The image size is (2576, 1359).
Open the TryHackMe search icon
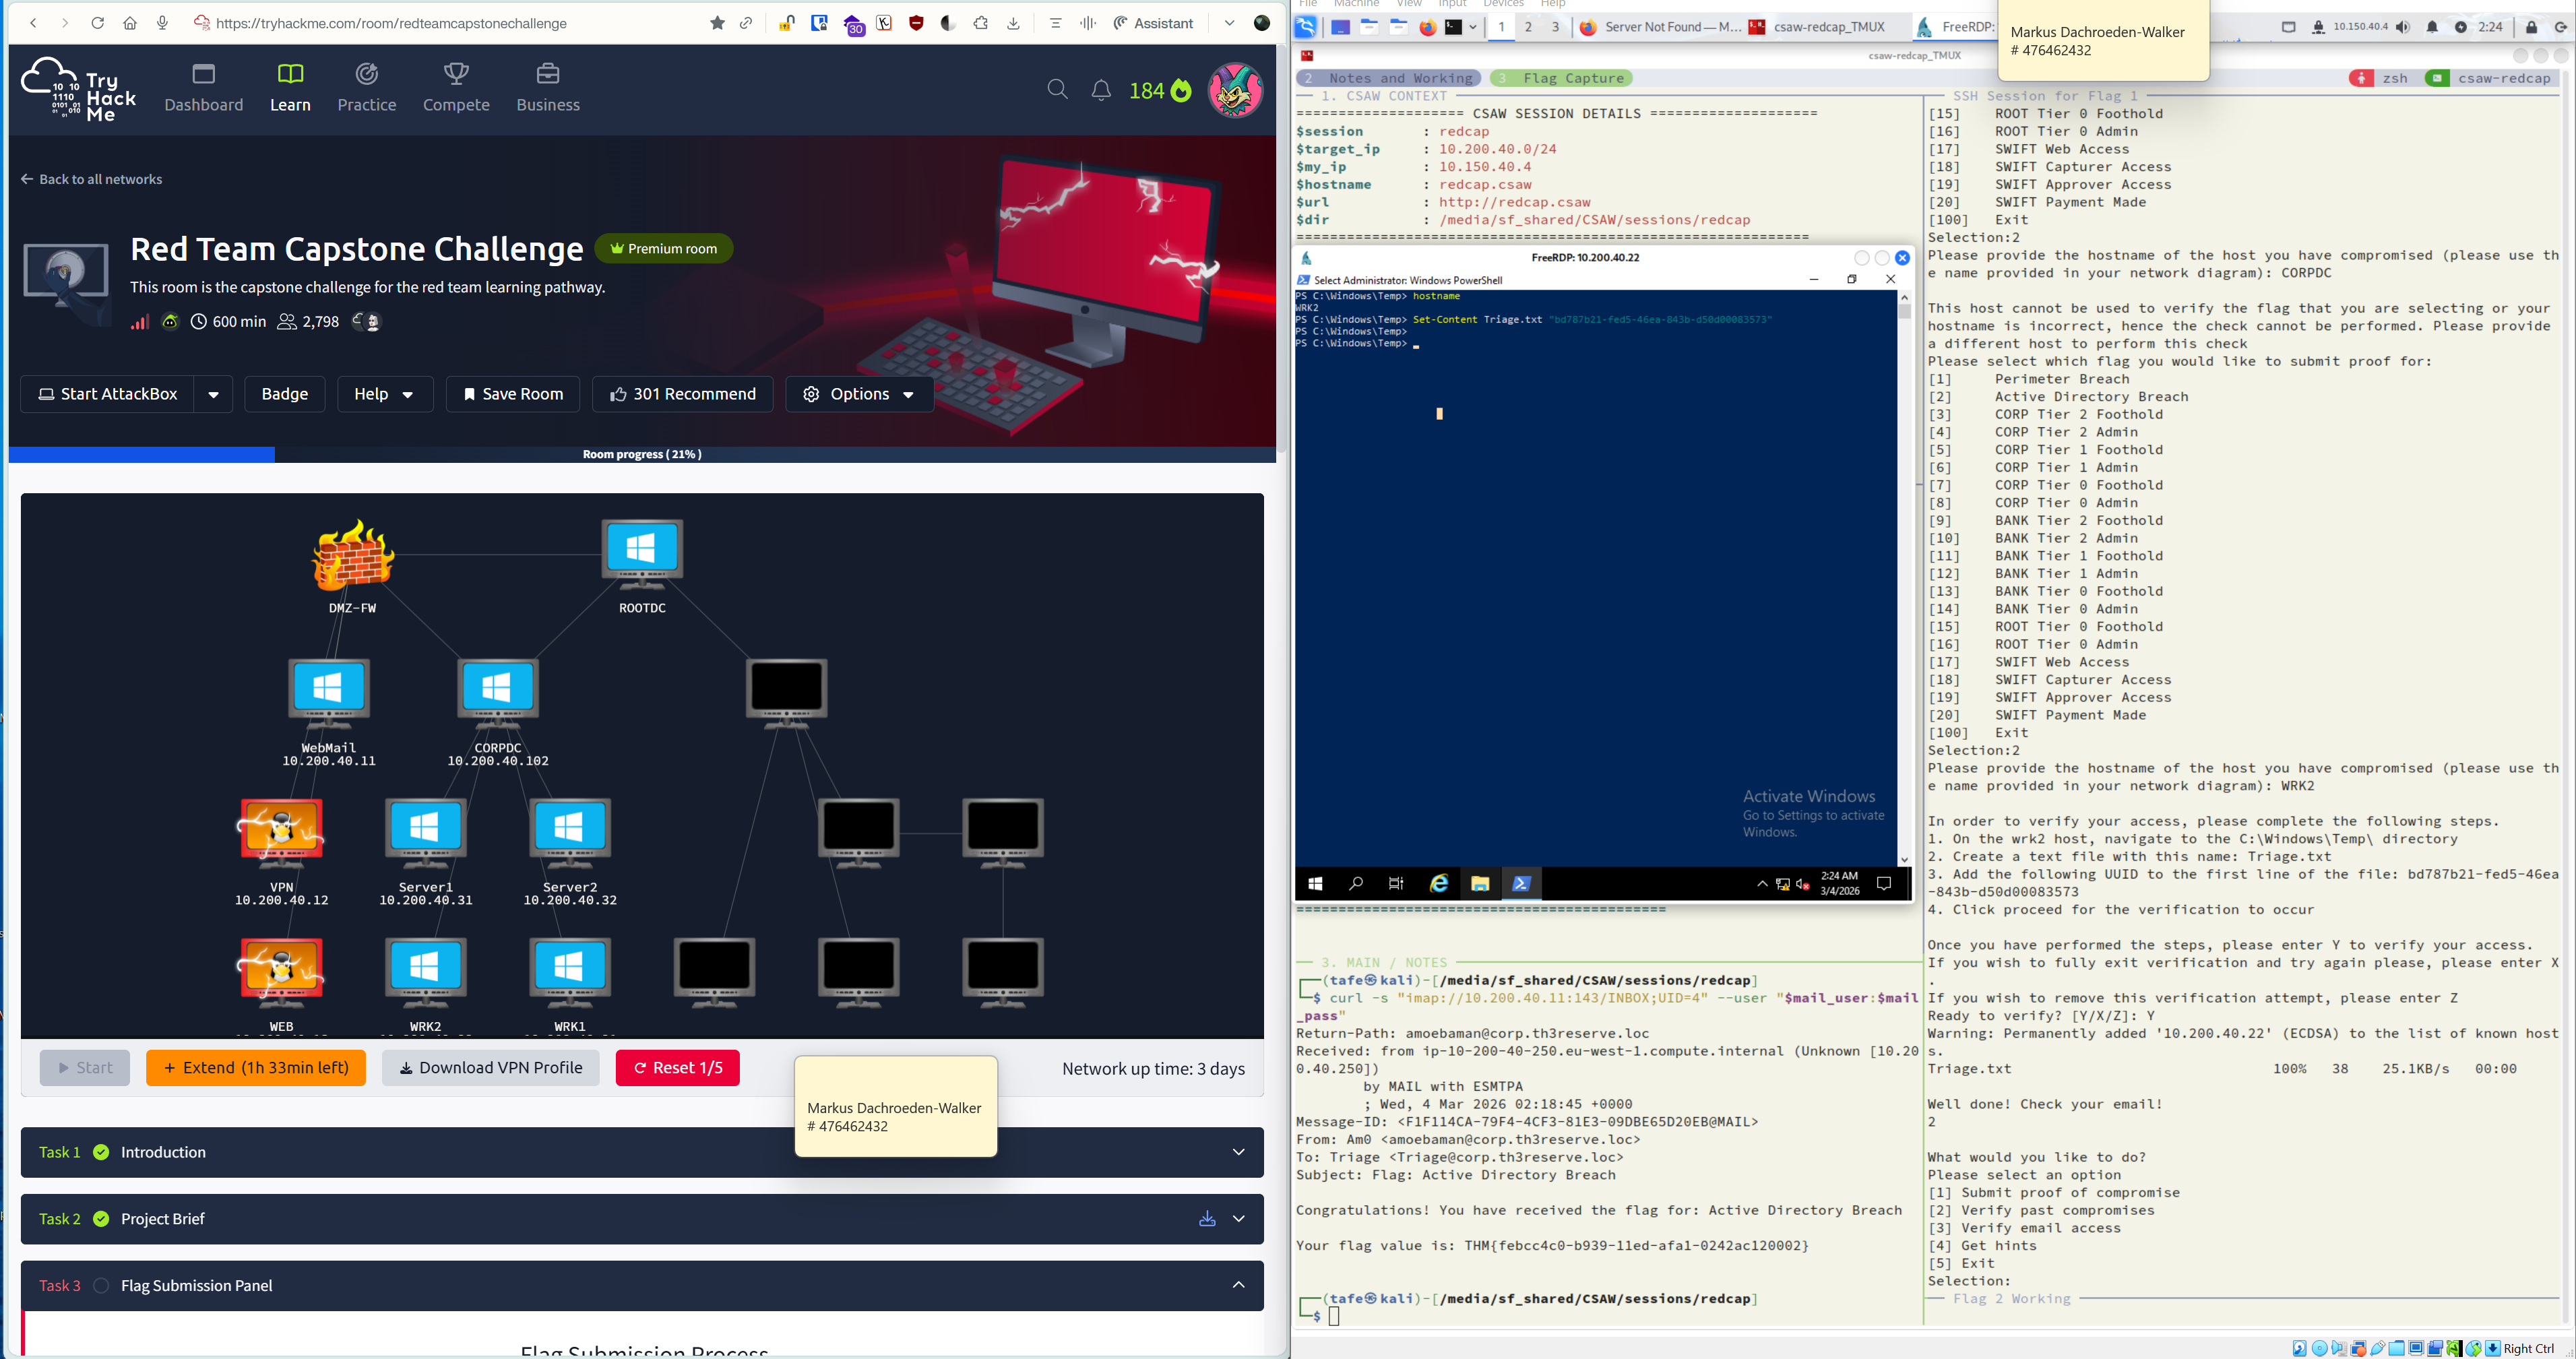tap(1057, 90)
